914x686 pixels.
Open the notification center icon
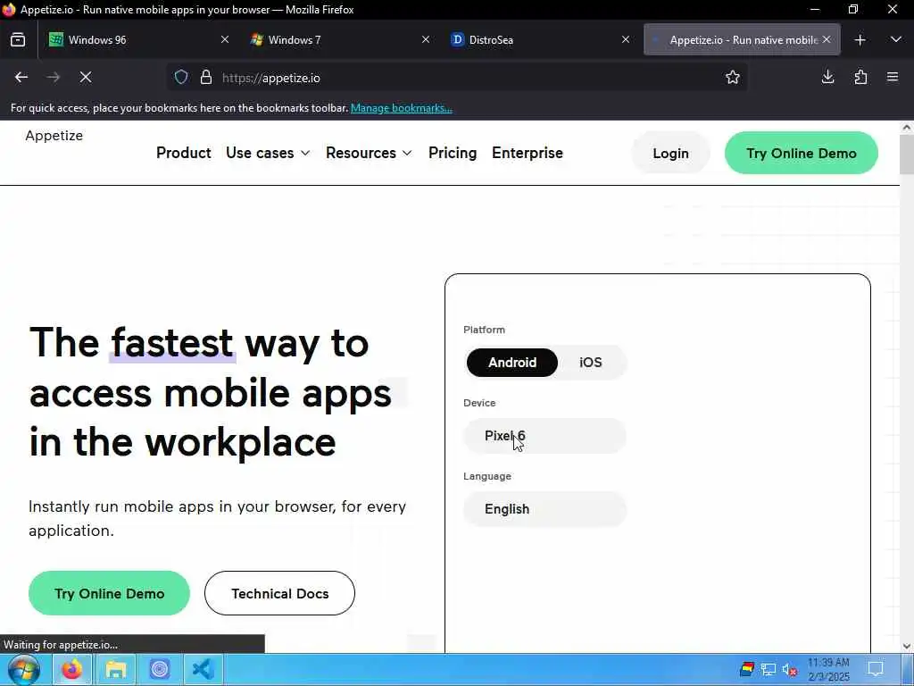(876, 669)
